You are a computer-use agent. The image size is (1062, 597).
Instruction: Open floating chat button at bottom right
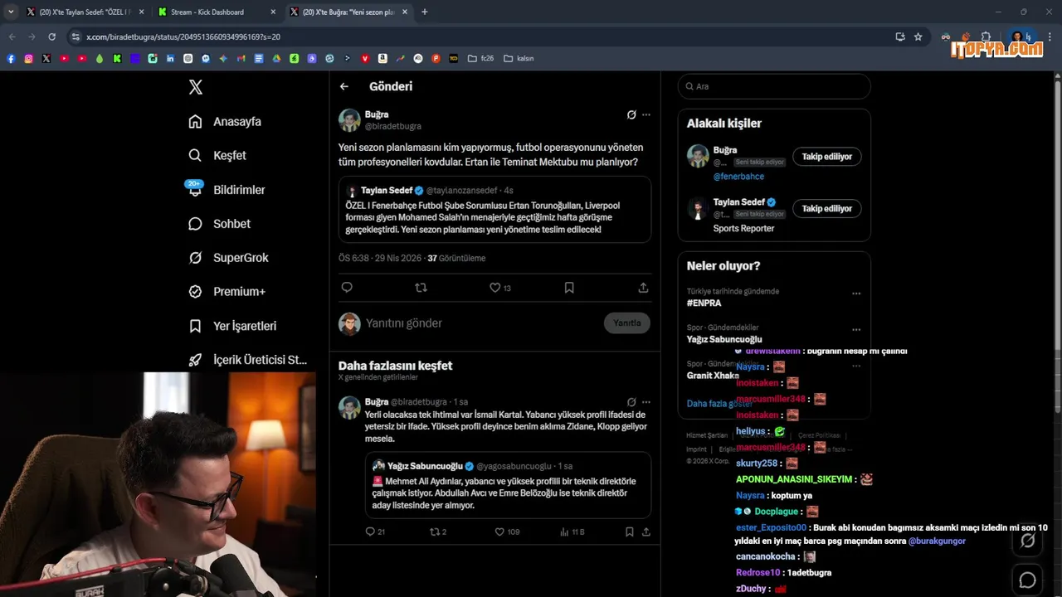coord(1027,580)
